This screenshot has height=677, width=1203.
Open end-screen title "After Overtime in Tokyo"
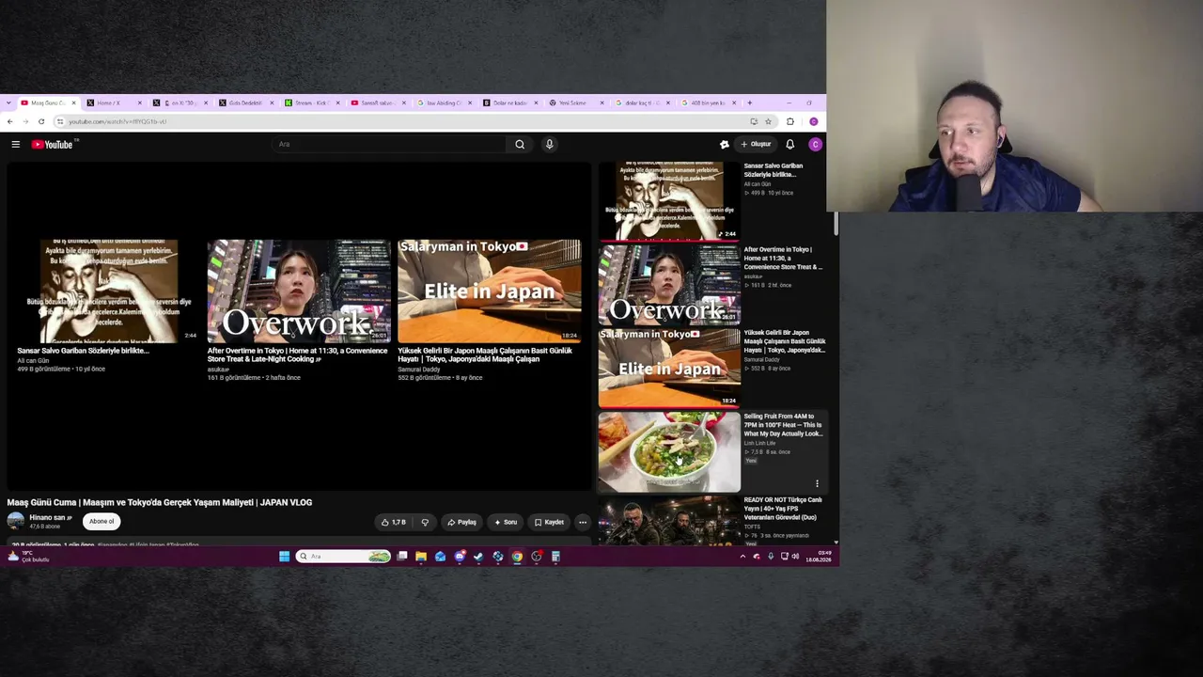[x=297, y=354]
